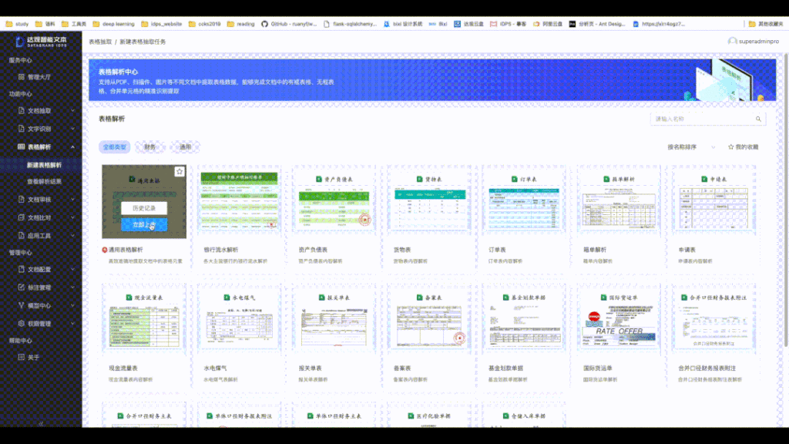Switch to the 财务 category tab
The image size is (789, 444).
[x=149, y=146]
